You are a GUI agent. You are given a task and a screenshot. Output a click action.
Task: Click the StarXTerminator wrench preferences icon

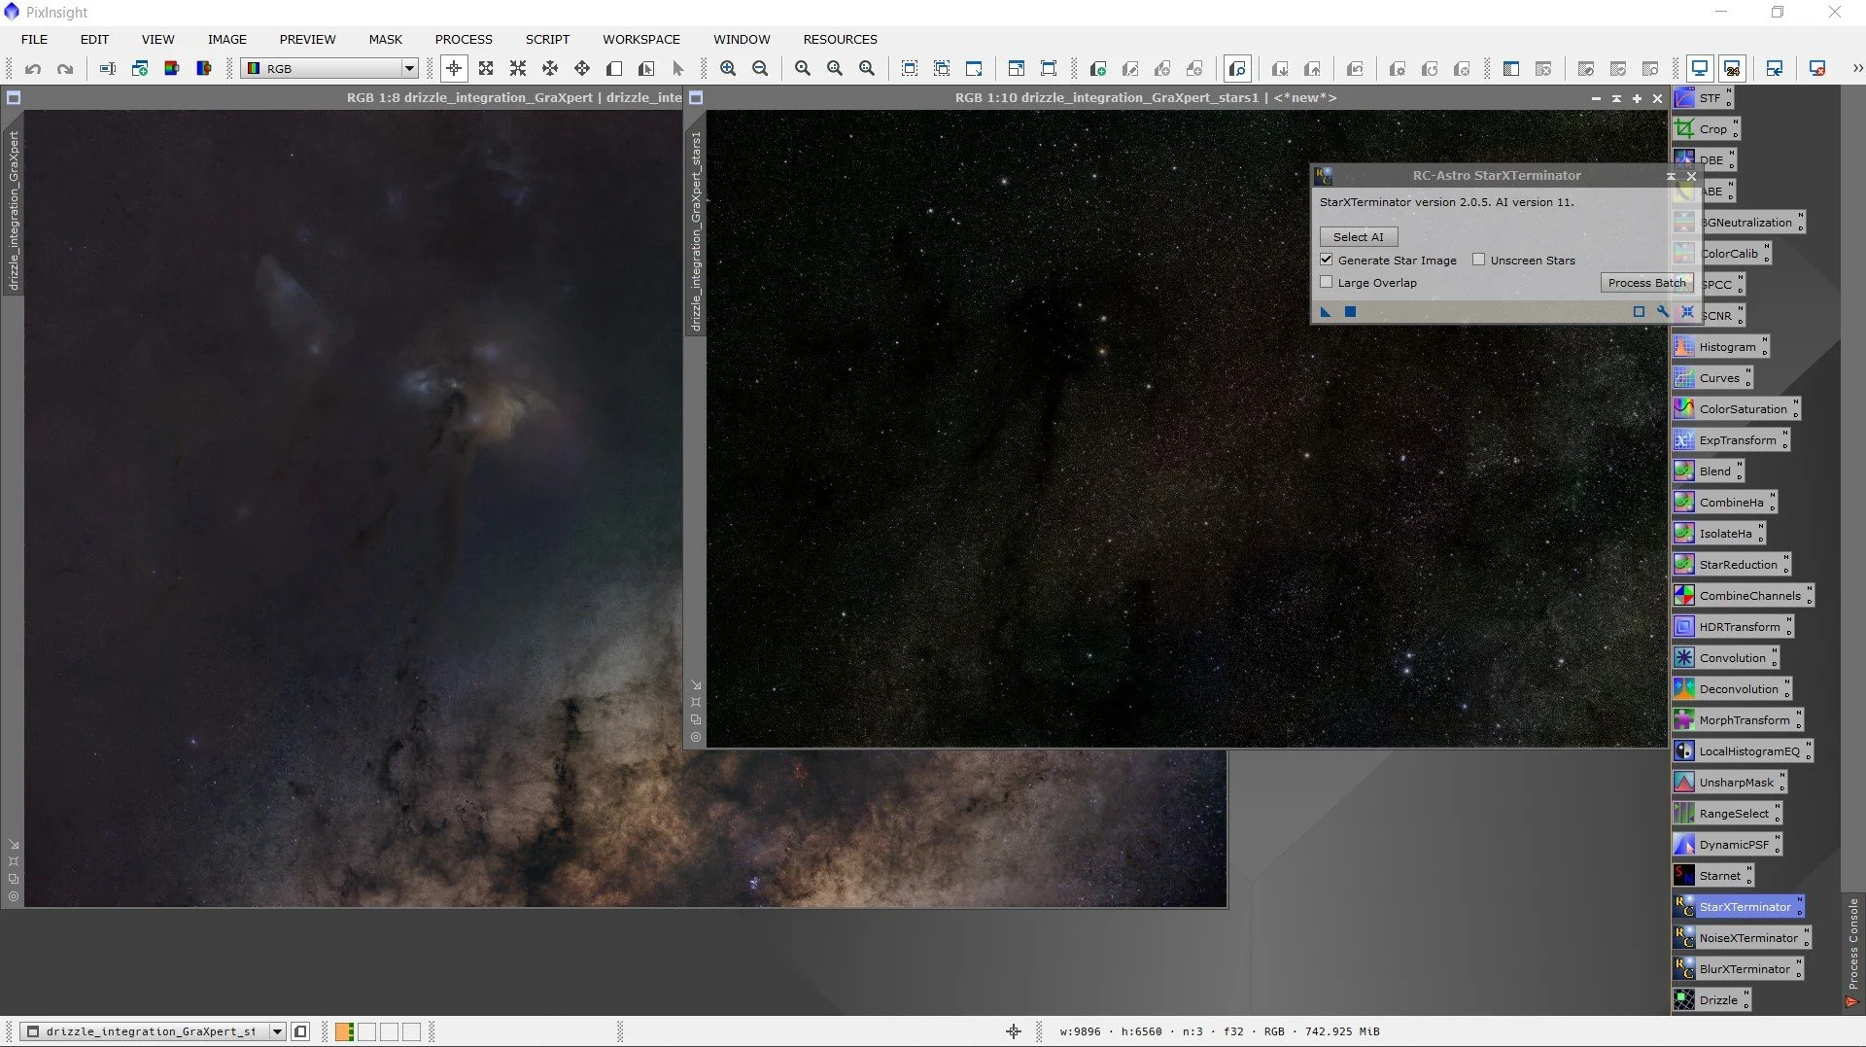tap(1663, 312)
